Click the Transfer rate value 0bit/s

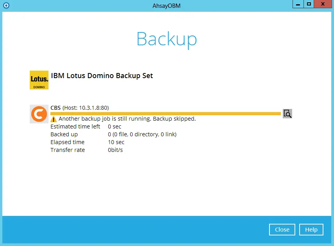(x=115, y=150)
